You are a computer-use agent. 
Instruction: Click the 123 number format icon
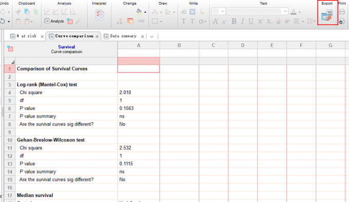coord(141,21)
